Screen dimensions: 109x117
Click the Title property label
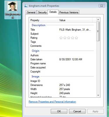[x=33, y=30]
